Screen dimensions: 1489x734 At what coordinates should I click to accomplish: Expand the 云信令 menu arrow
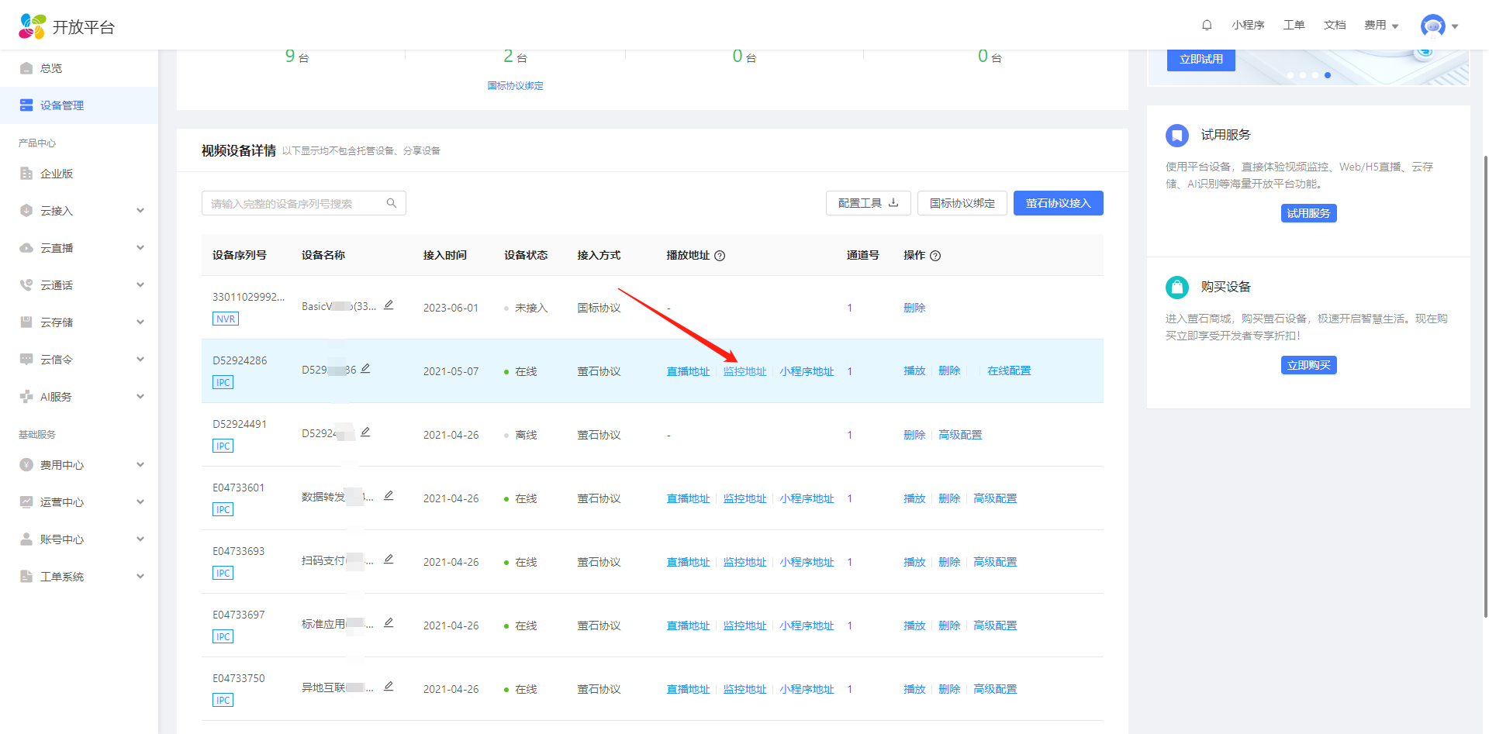coord(140,360)
